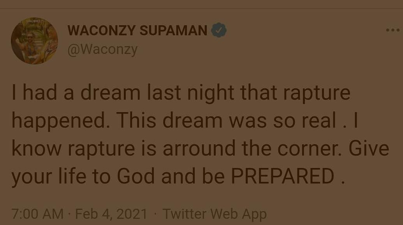Click the Feb 4, 2021 date
This screenshot has width=403, height=225.
(111, 214)
